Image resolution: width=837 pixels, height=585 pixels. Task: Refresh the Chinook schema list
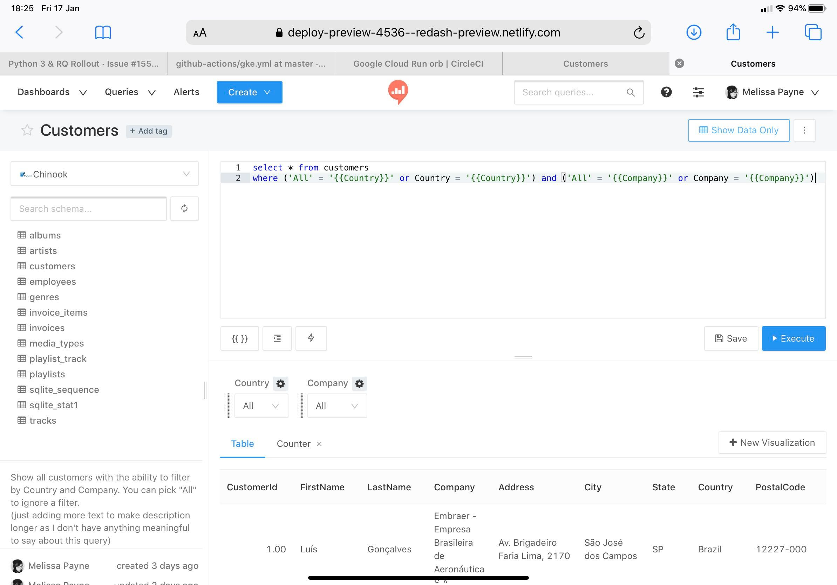[184, 209]
